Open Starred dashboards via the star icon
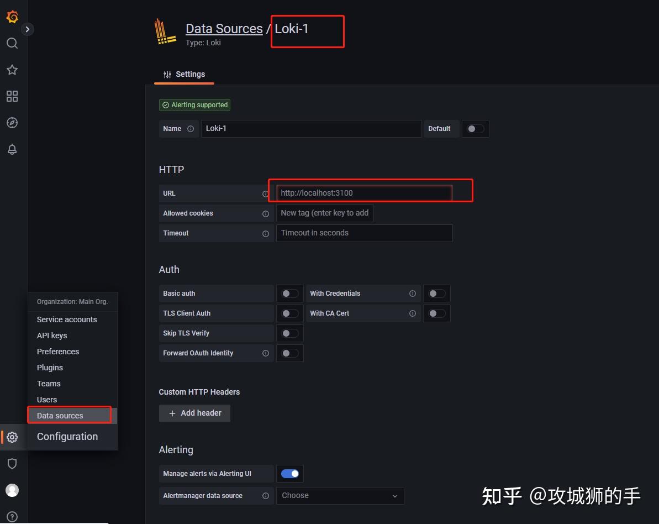The width and height of the screenshot is (659, 524). pyautogui.click(x=12, y=70)
